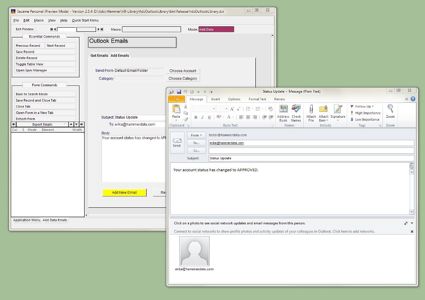Switch to the Review ribbon tab
Screen dimensions: 425x300
click(280, 99)
